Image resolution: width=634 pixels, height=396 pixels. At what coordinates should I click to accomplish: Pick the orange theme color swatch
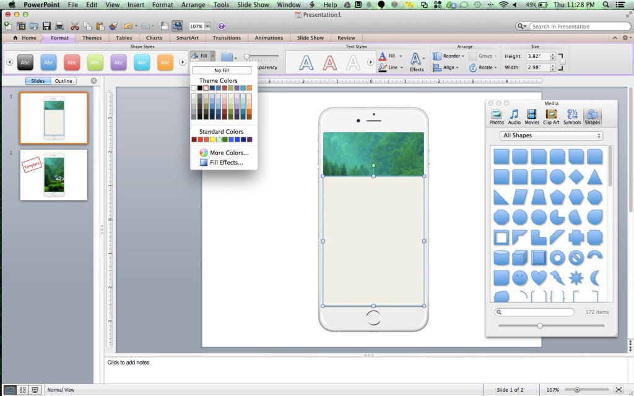(x=249, y=88)
